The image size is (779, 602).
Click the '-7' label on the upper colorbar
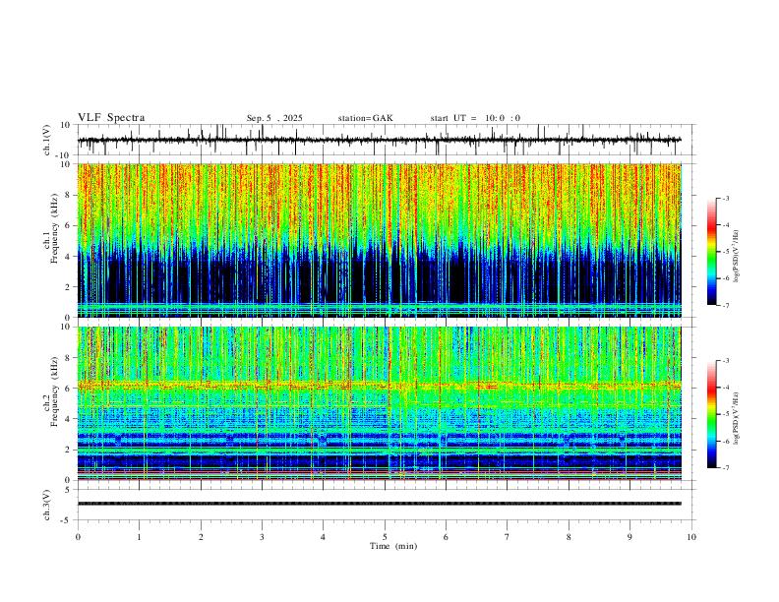(726, 306)
